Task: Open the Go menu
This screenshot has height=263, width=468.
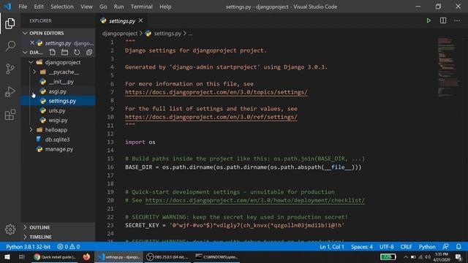Action: click(x=103, y=7)
